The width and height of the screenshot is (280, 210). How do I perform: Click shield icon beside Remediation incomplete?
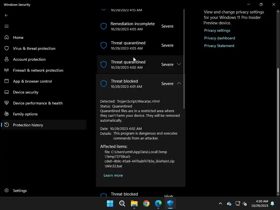104,26
